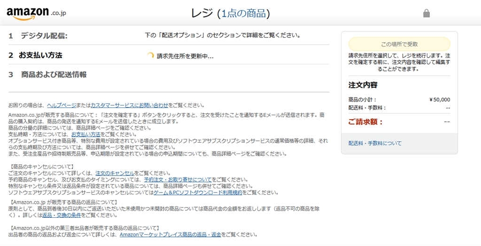
Task: Click the Amazon.co.jp logo
Action: (x=36, y=13)
